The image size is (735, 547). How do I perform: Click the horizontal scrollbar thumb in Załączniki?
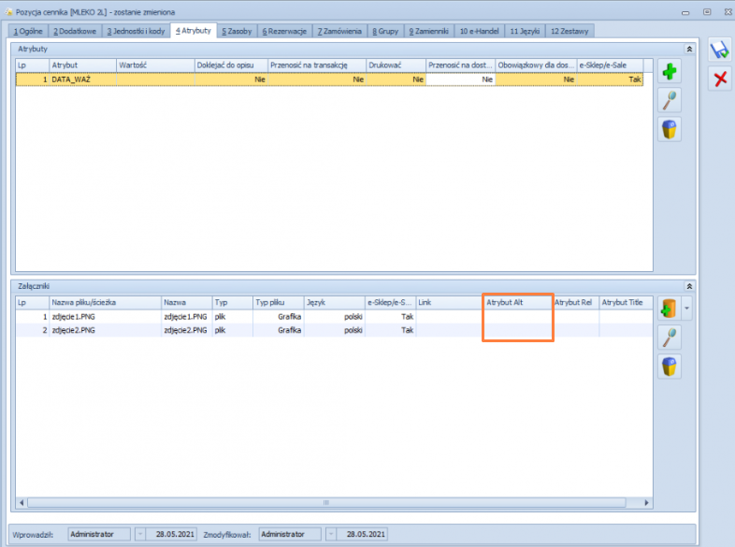[326, 503]
